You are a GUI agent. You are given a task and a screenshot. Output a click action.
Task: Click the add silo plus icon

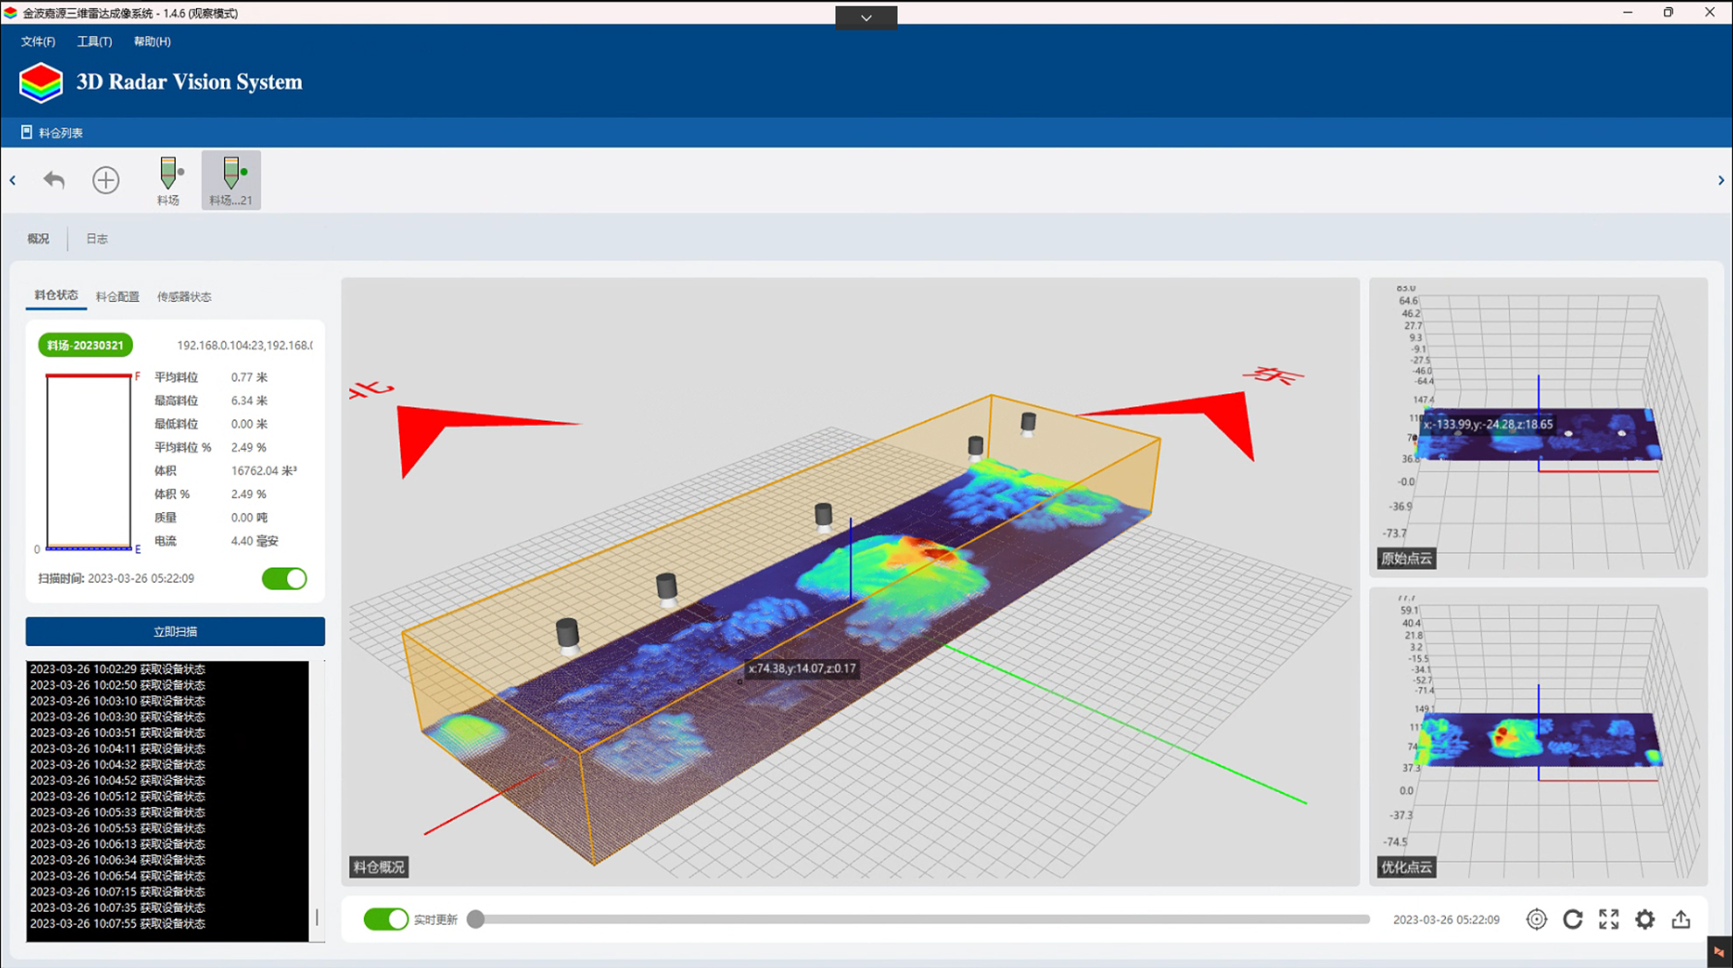point(106,180)
